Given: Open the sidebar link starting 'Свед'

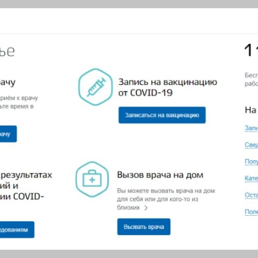Looking at the screenshot, I should (x=251, y=144).
